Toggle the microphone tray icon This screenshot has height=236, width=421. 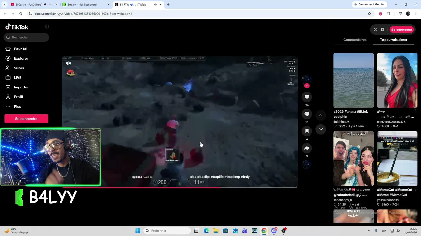376,231
